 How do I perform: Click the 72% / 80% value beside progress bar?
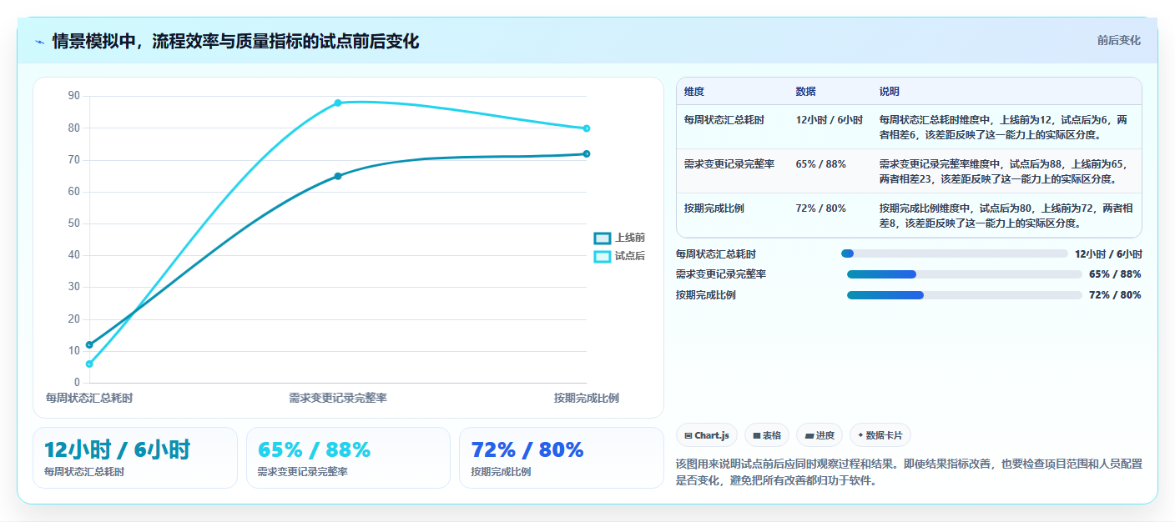1115,295
